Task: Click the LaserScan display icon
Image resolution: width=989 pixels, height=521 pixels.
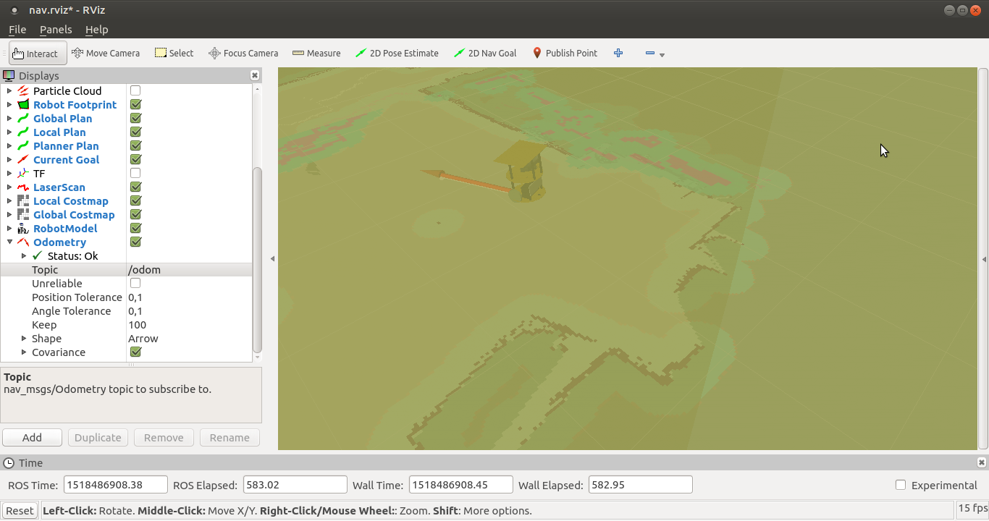Action: point(23,187)
